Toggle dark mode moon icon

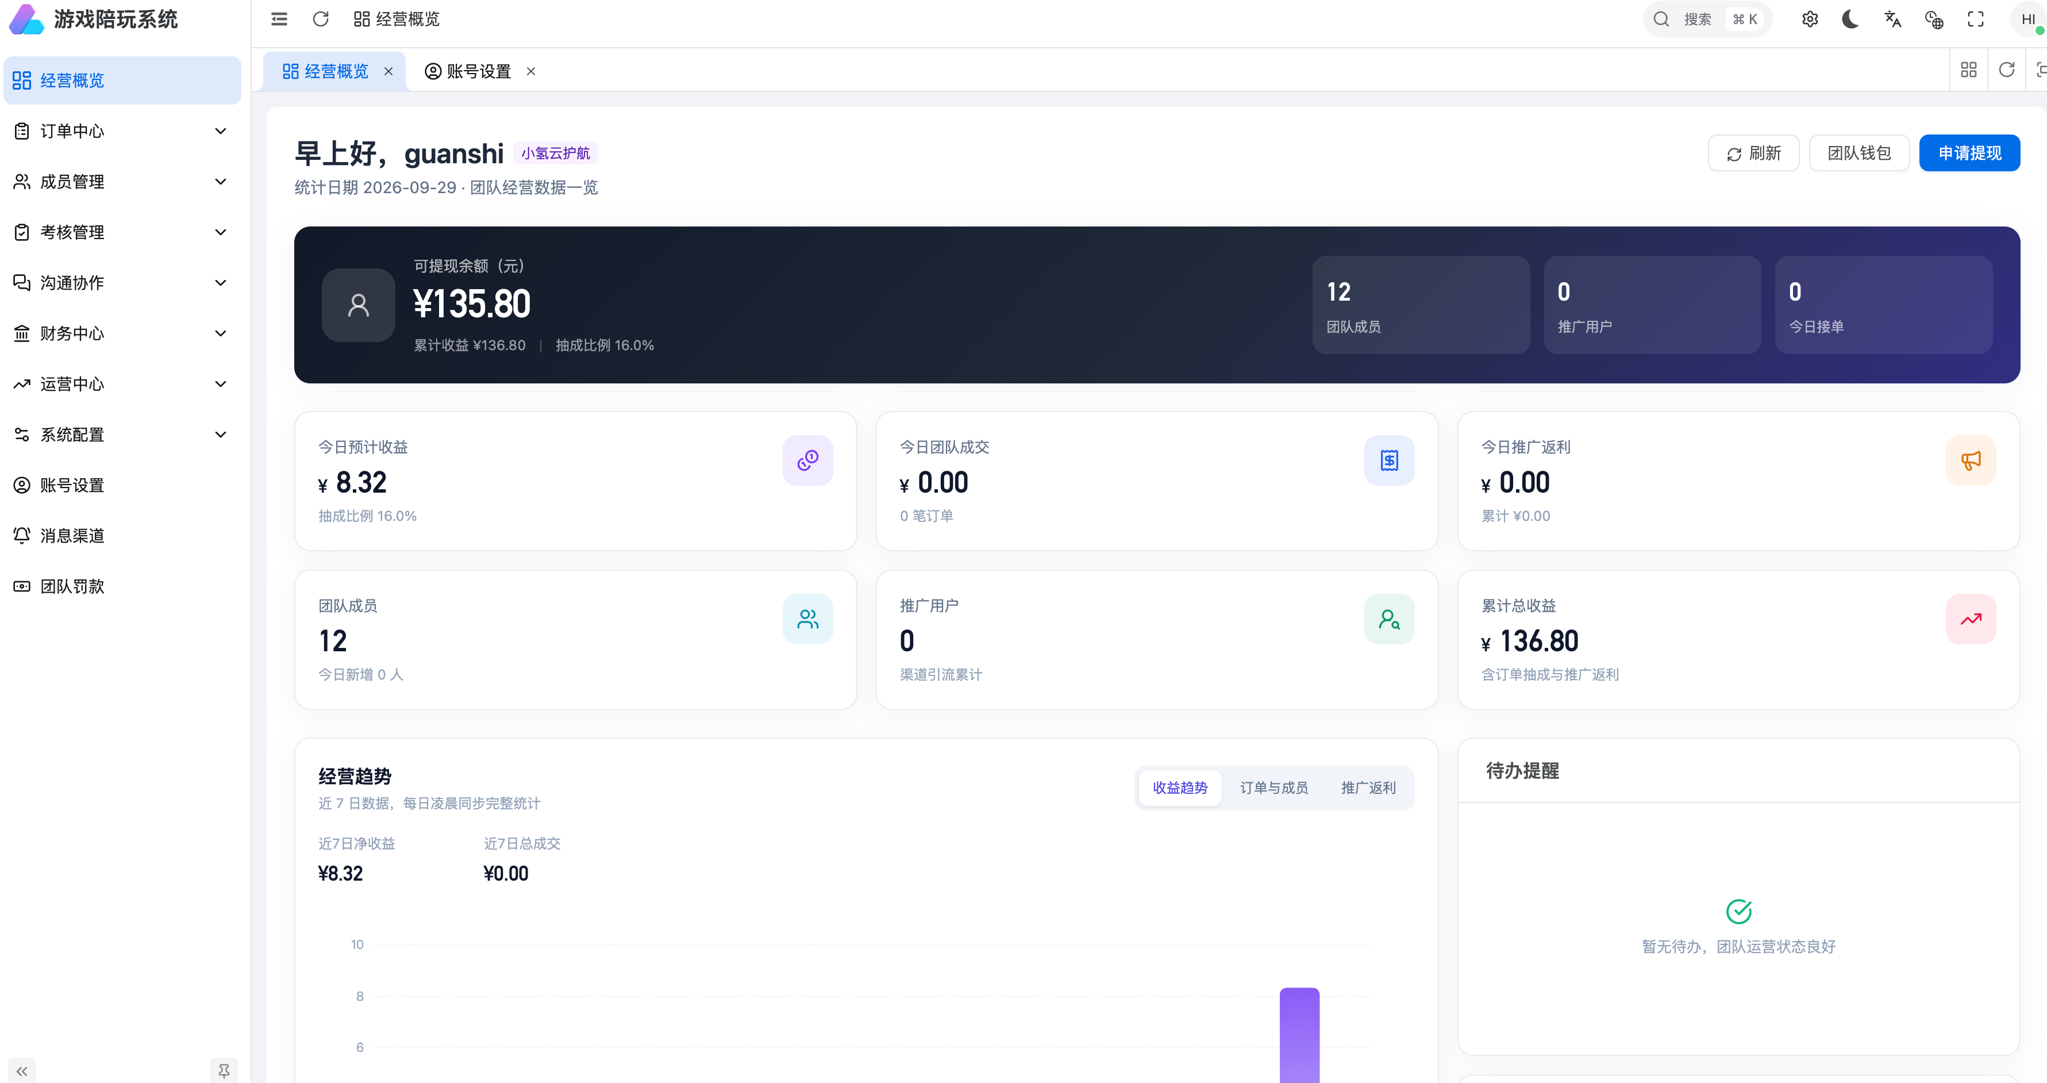coord(1850,19)
